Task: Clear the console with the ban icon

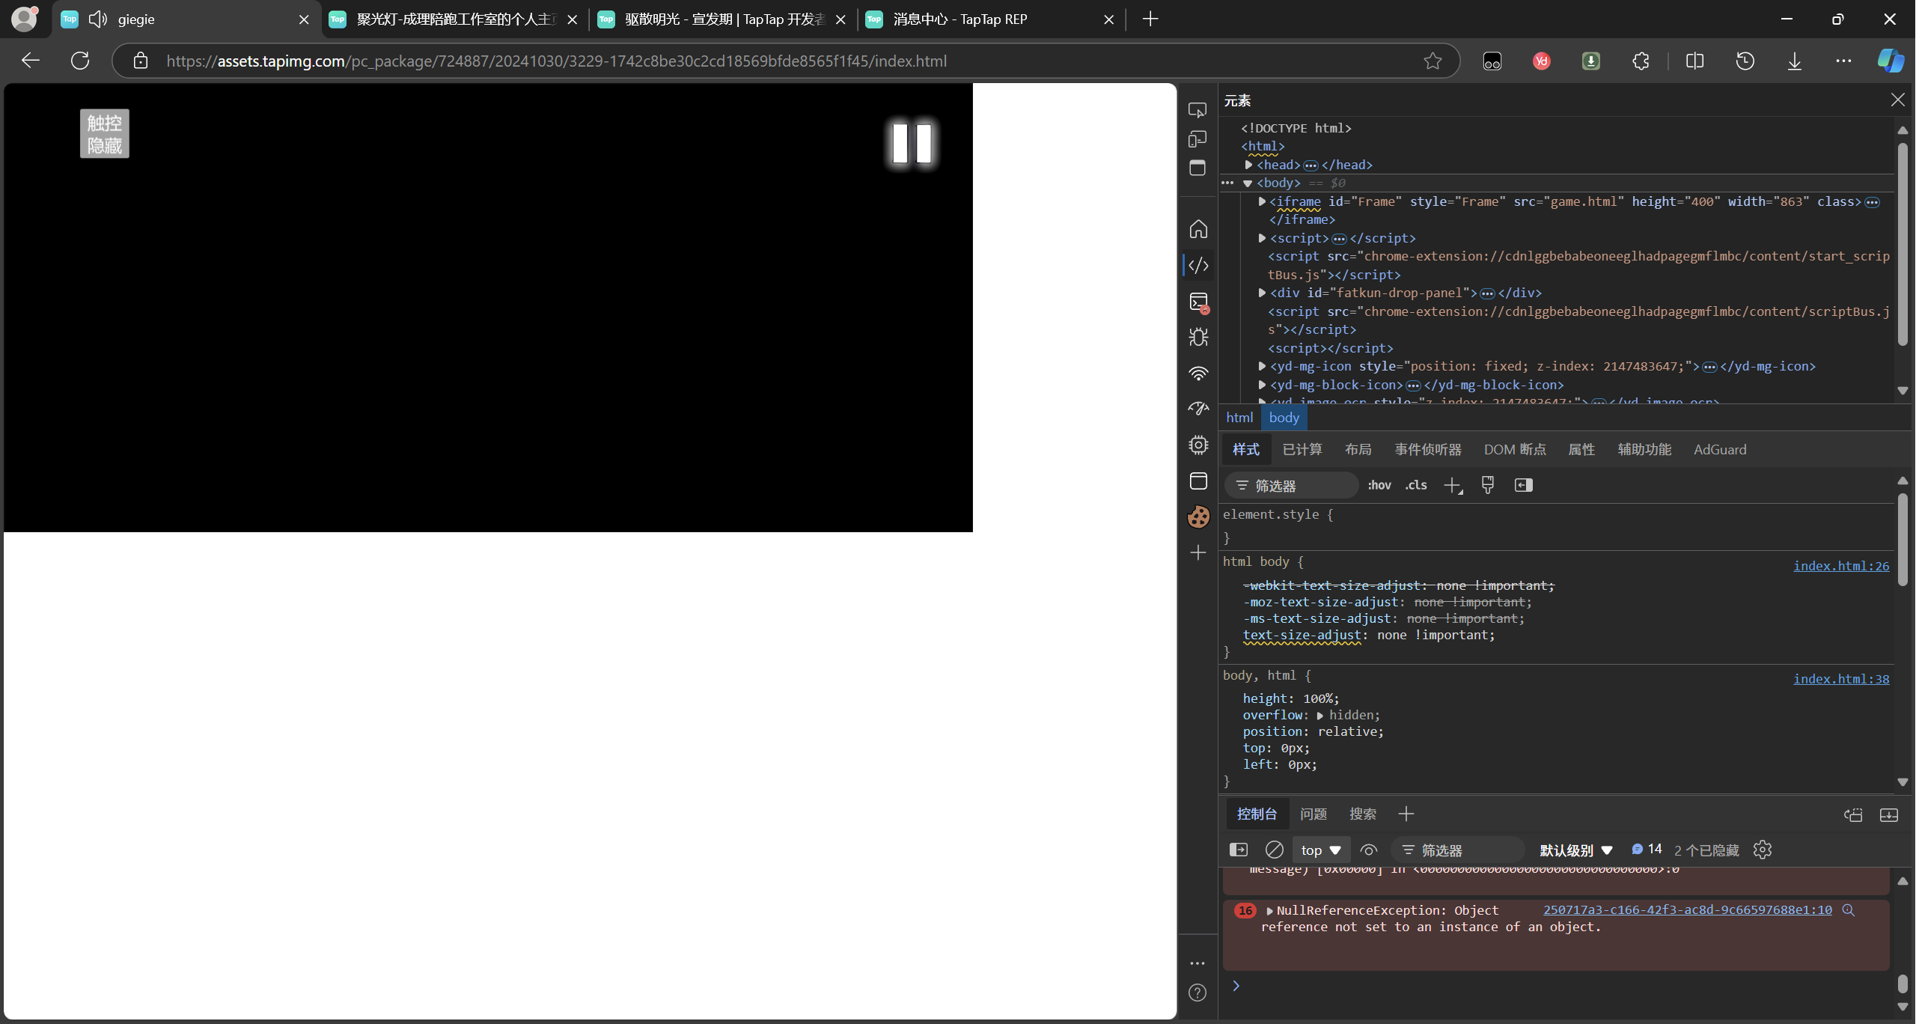Action: (x=1274, y=850)
